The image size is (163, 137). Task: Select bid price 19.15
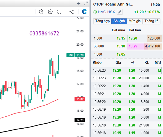[x=121, y=38]
